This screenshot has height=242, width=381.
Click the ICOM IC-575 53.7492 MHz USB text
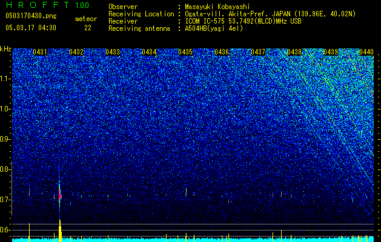tap(243, 21)
